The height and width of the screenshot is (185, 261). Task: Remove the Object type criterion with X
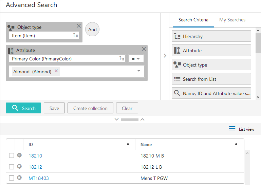coord(79,26)
